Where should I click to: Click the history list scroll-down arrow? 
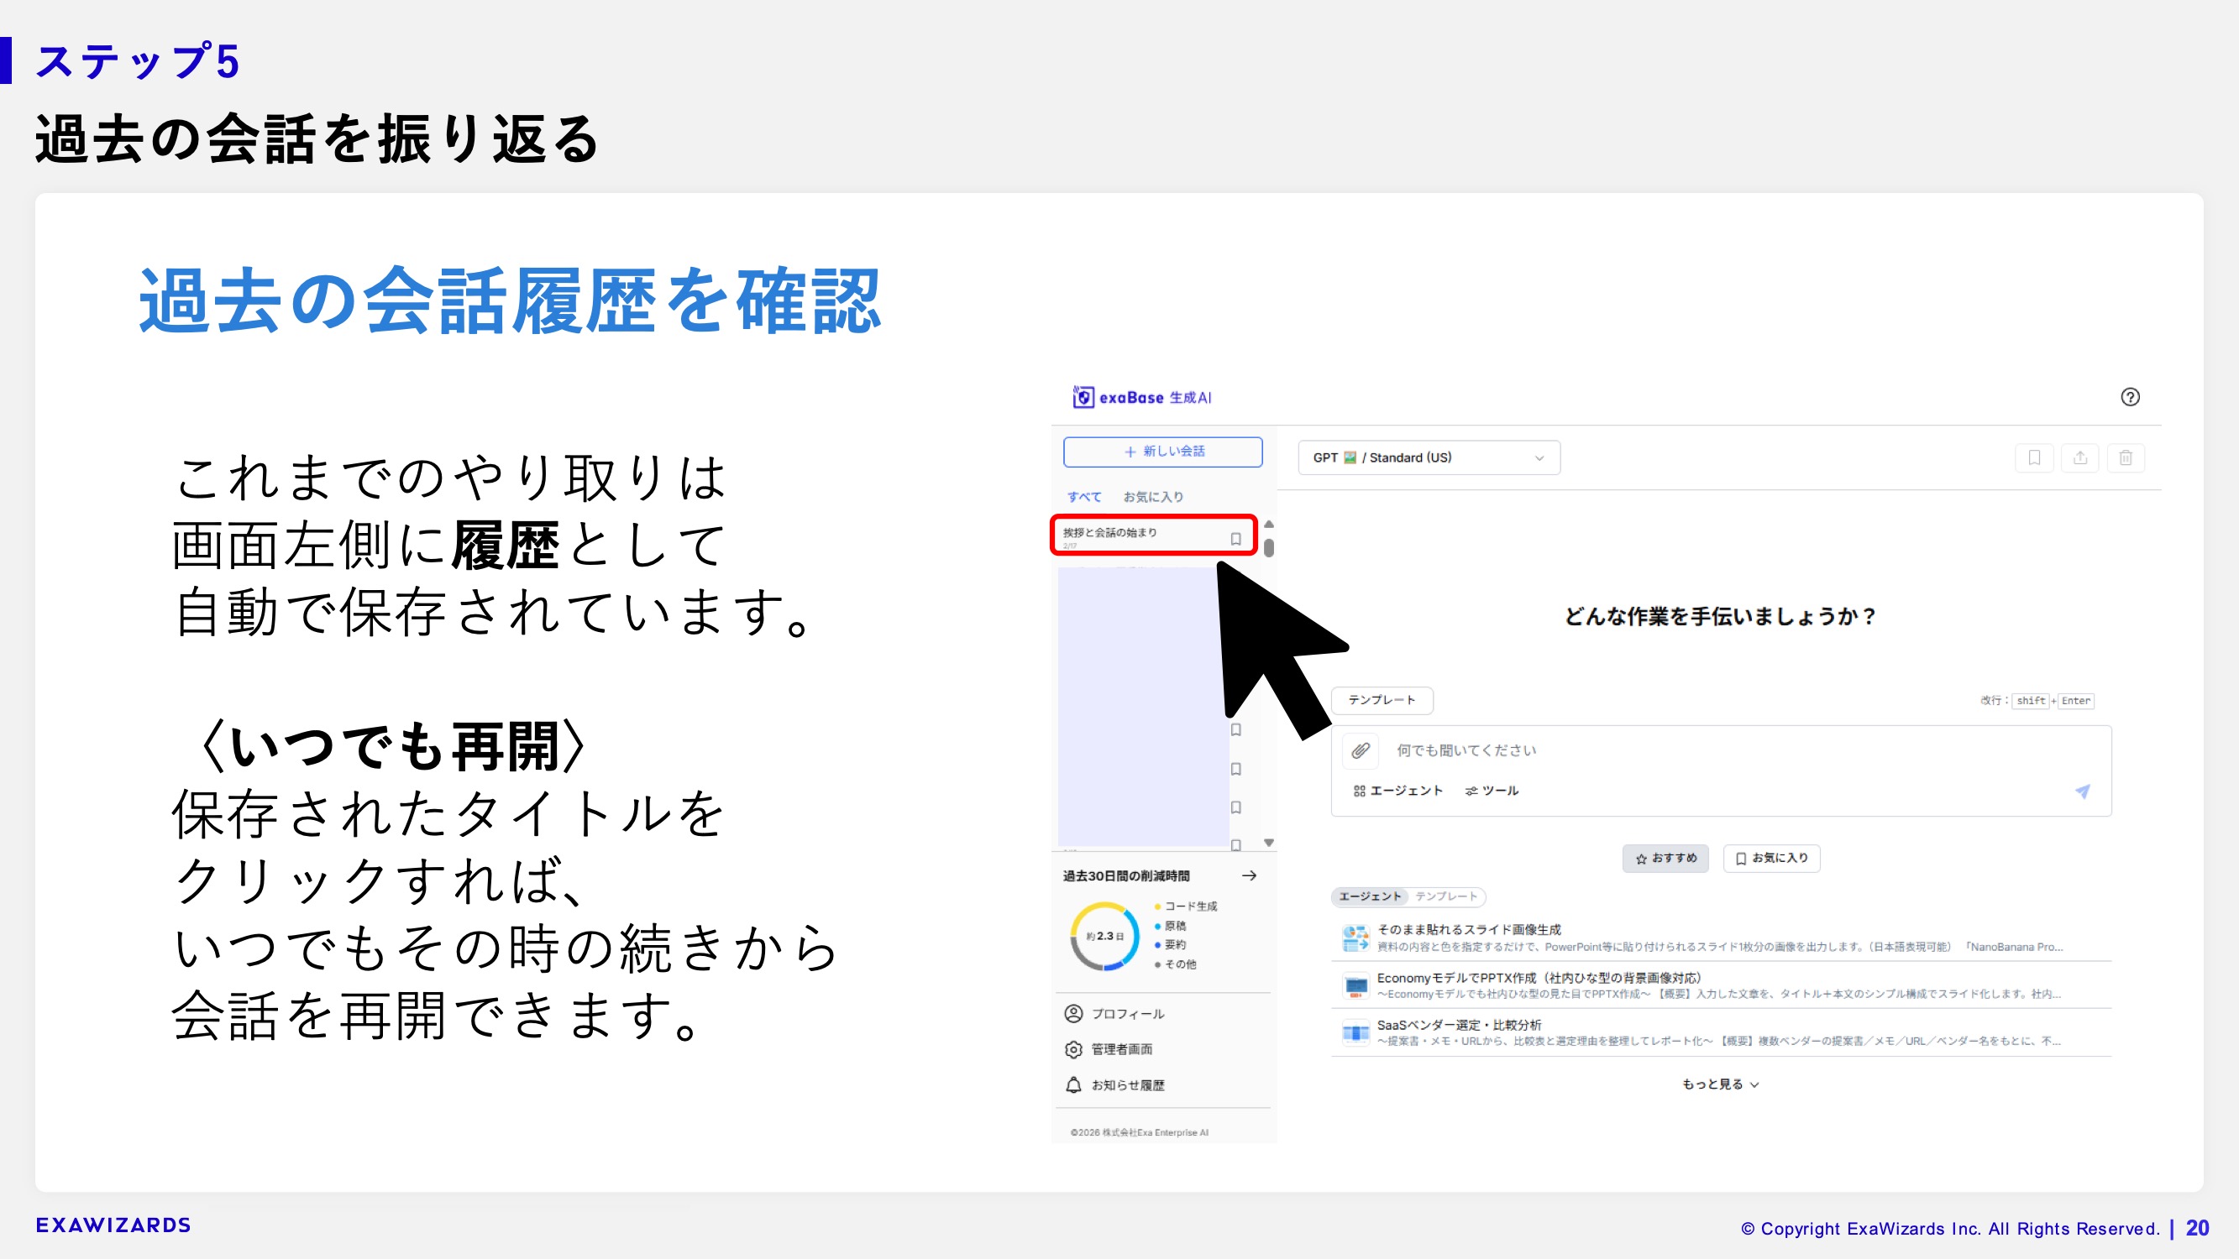pyautogui.click(x=1268, y=843)
